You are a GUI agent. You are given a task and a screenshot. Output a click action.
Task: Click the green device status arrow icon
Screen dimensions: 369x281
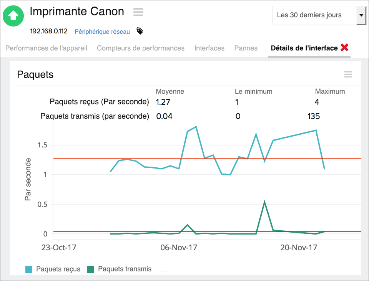[13, 16]
